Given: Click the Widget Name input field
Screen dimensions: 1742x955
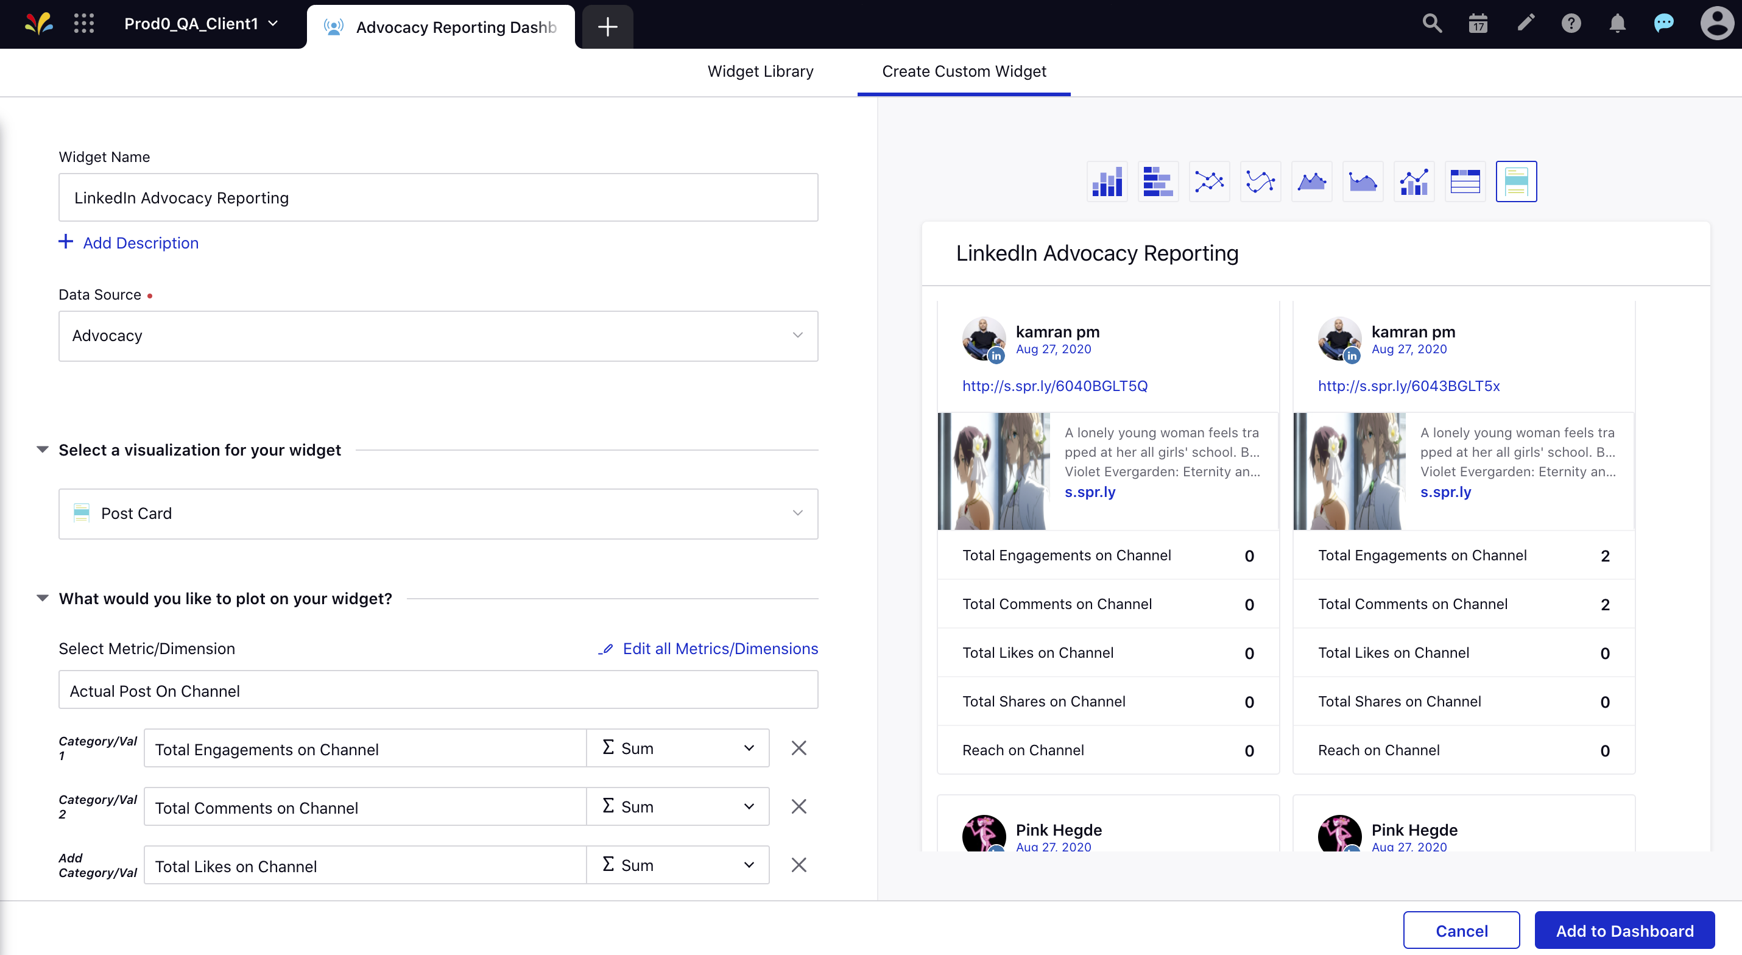Looking at the screenshot, I should coord(438,197).
